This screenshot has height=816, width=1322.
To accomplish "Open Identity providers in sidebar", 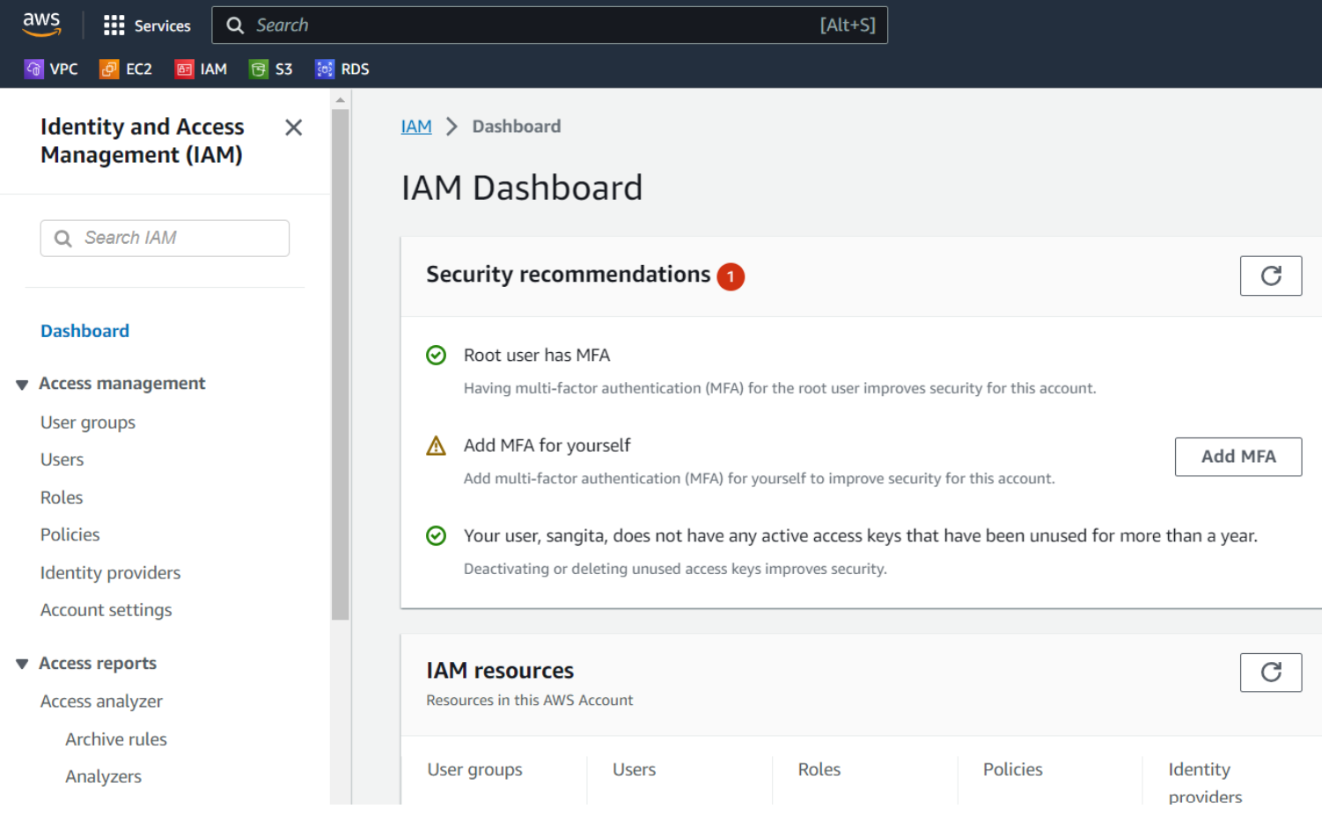I will point(110,573).
